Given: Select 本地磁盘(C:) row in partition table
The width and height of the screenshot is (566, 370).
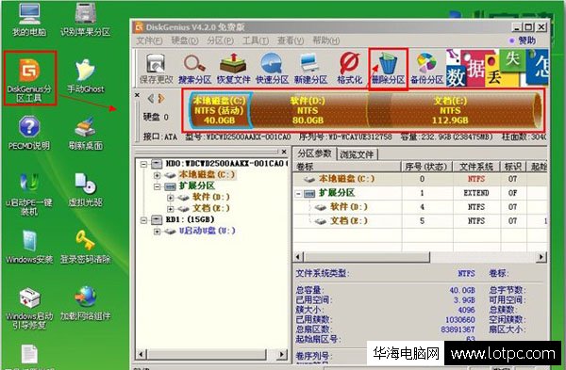Looking at the screenshot, I should tap(421, 179).
